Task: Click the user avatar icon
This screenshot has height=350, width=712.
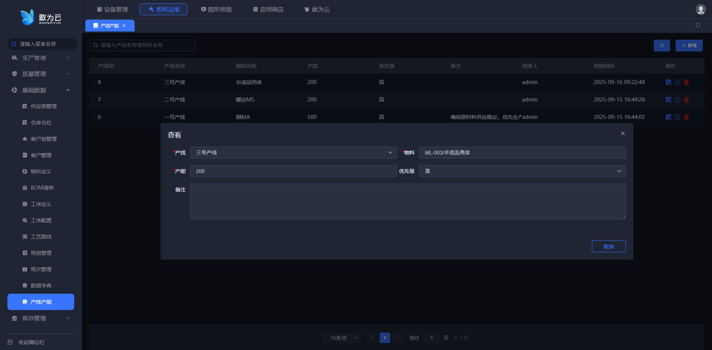Action: click(701, 9)
